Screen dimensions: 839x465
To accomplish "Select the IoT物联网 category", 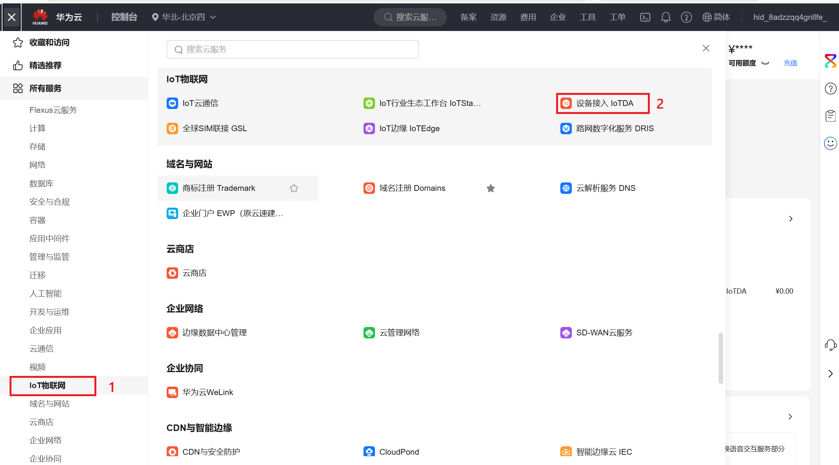I will (47, 385).
